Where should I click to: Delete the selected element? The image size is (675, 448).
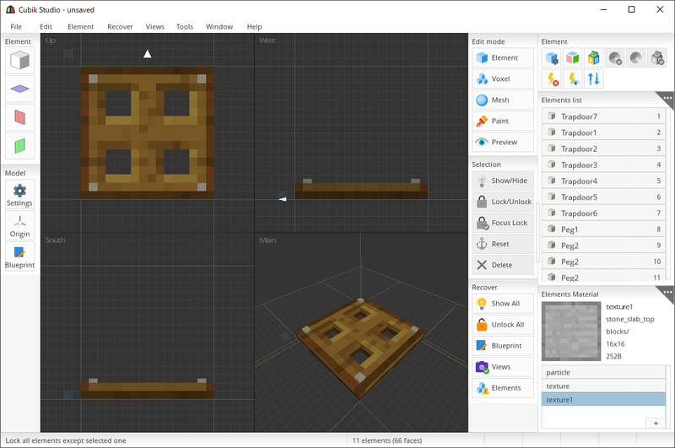click(x=503, y=265)
